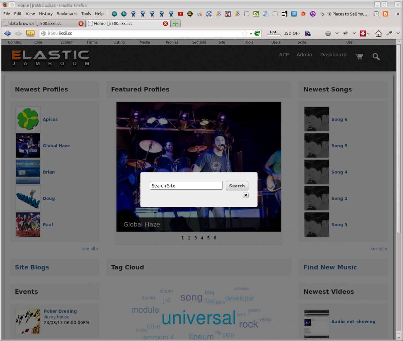Select slide 3 in the featured profiles pager
403x341 pixels.
(x=196, y=238)
